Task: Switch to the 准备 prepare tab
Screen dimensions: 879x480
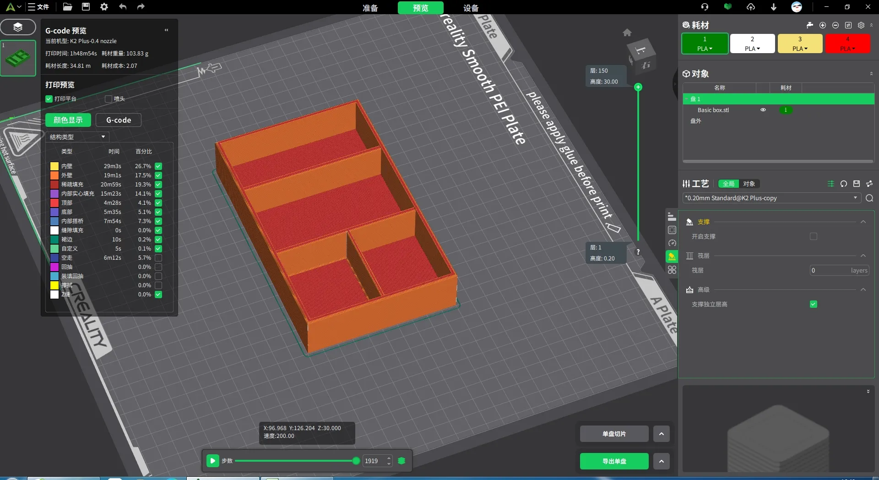Action: (371, 8)
